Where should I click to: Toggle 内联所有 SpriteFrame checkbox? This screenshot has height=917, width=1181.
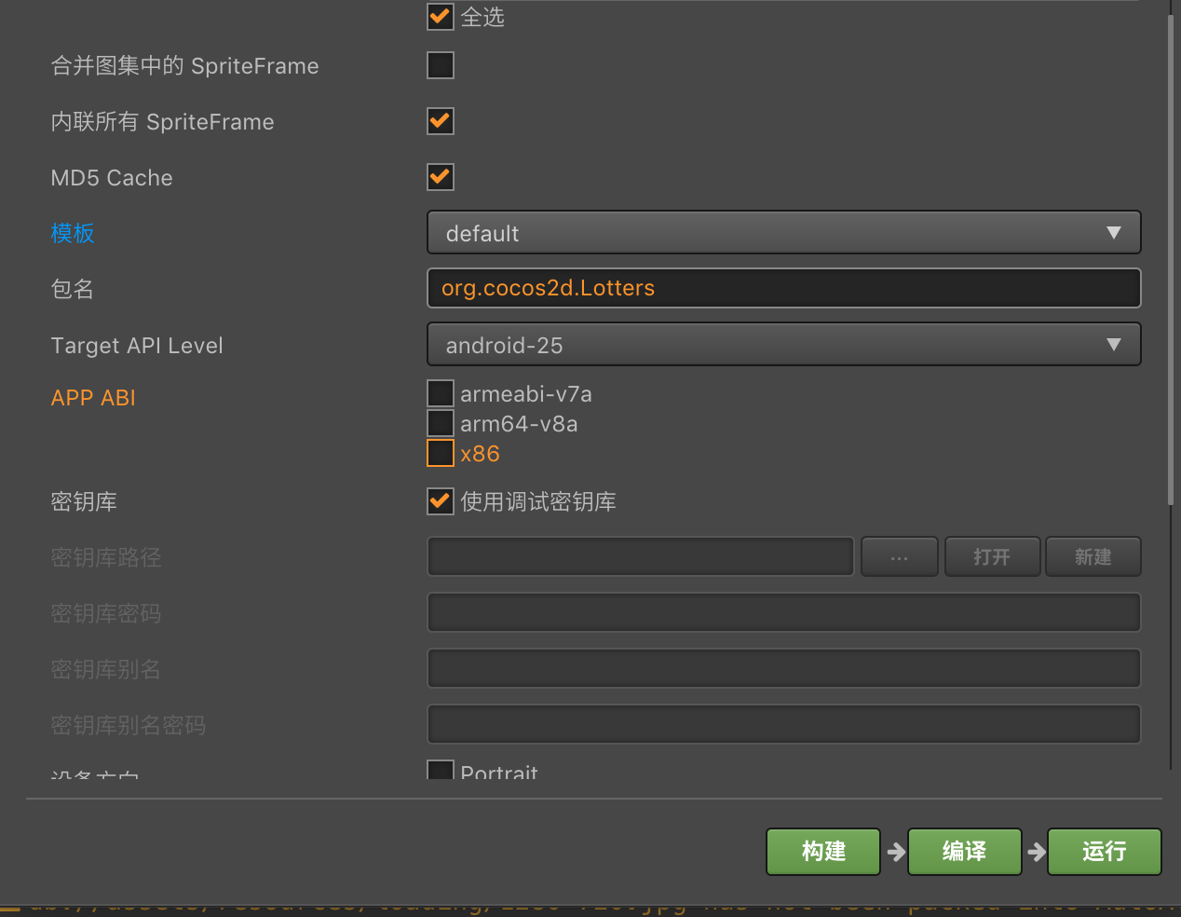[x=441, y=121]
